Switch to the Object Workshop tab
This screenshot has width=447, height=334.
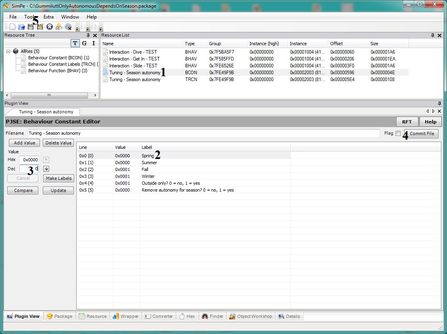point(251,316)
